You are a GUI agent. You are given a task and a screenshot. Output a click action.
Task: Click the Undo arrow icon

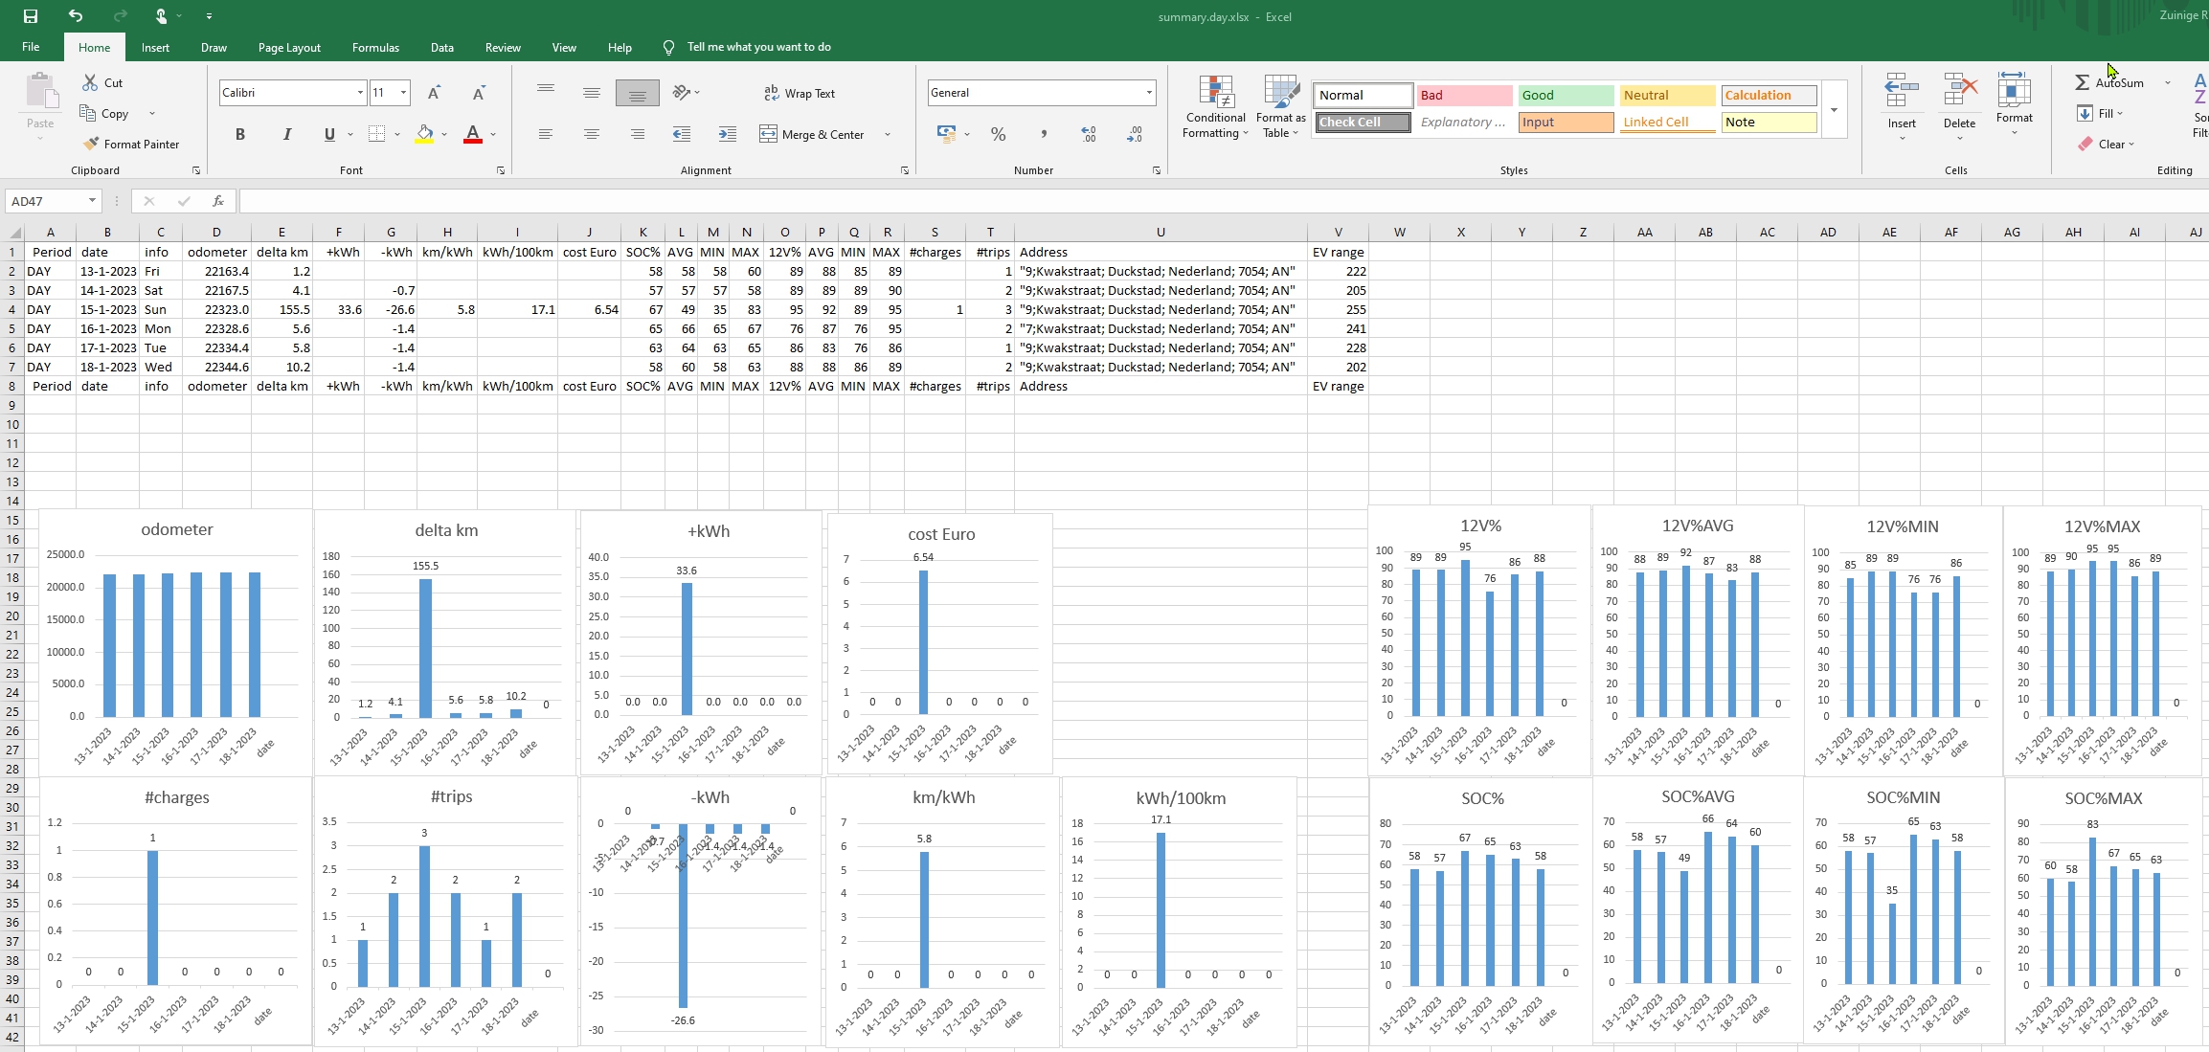76,16
